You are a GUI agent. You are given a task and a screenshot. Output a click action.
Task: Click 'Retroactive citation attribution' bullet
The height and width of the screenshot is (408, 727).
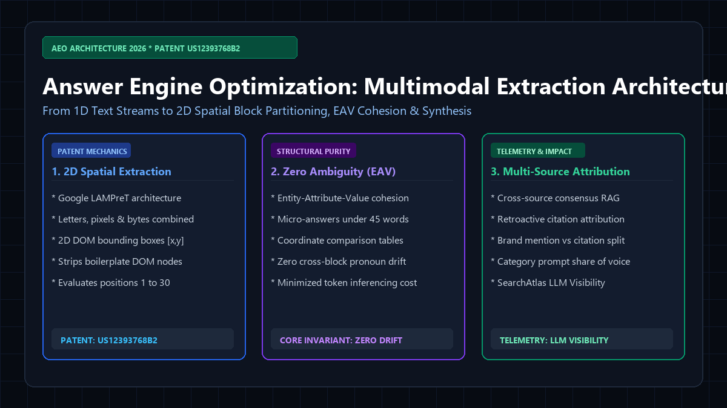coord(557,219)
